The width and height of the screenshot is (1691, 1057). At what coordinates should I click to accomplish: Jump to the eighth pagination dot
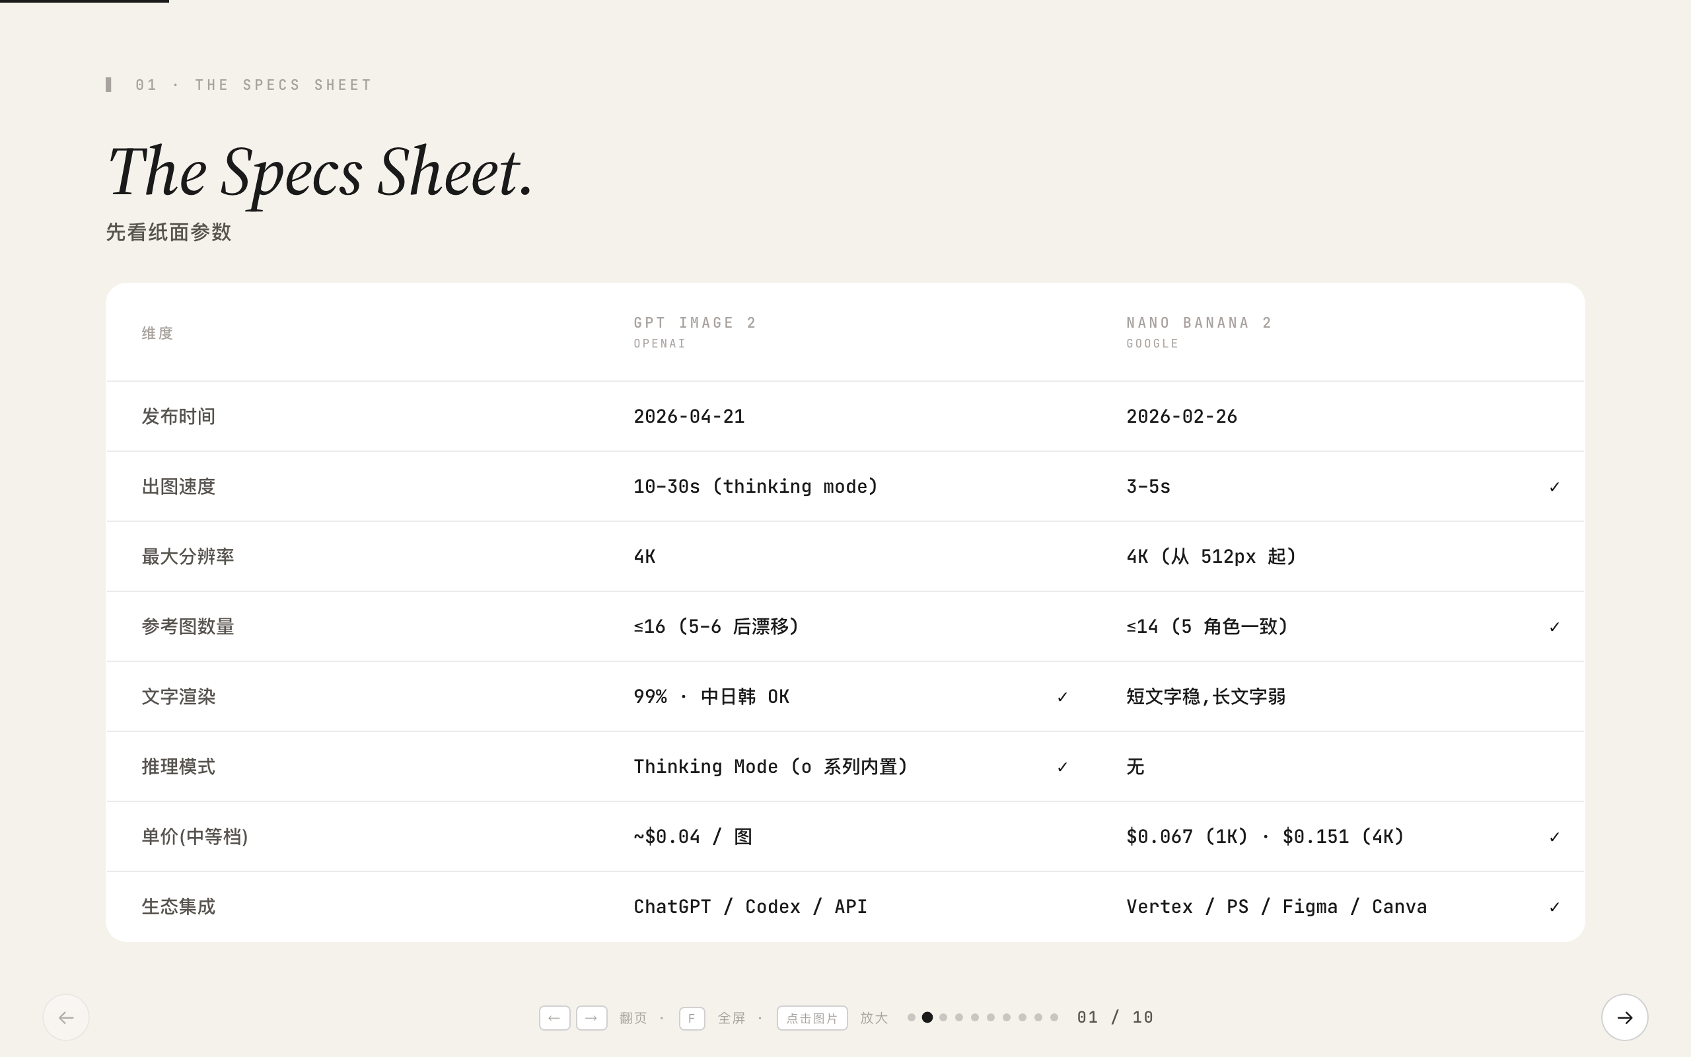coord(1023,1017)
